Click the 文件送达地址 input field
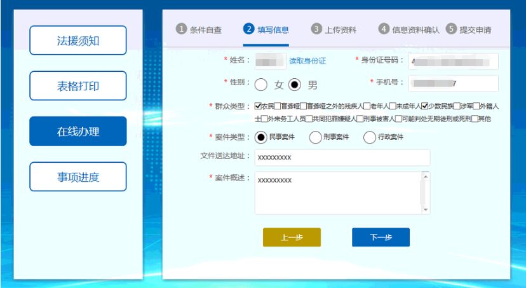The image size is (526, 288). [342, 158]
